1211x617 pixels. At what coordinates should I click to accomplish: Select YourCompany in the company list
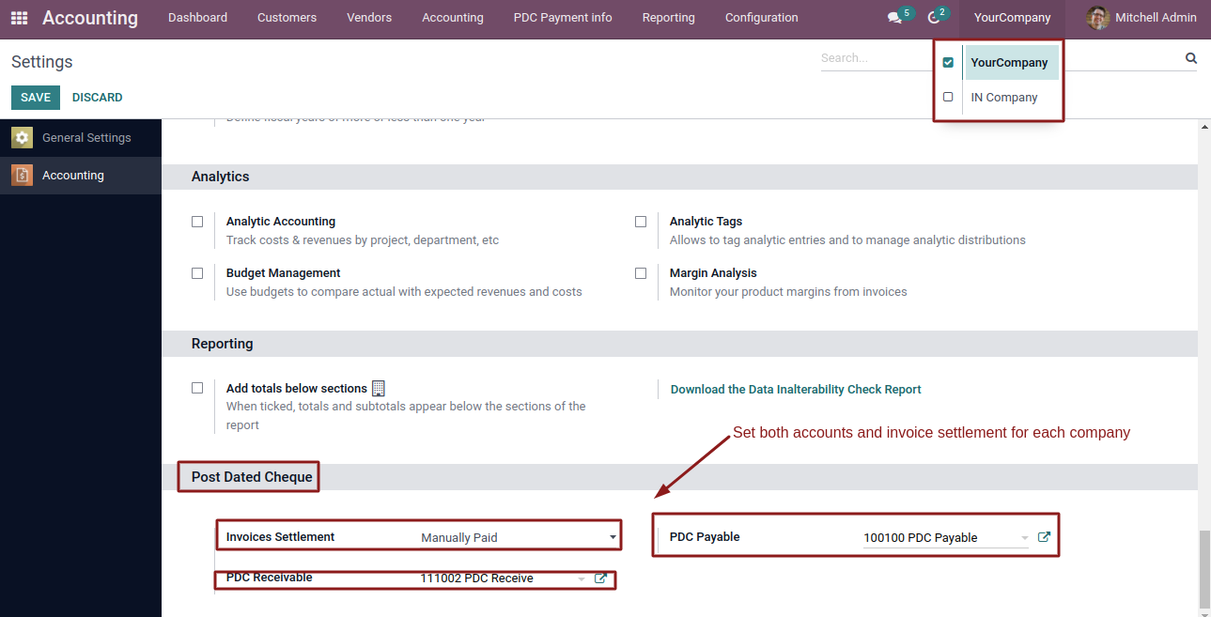tap(1010, 63)
